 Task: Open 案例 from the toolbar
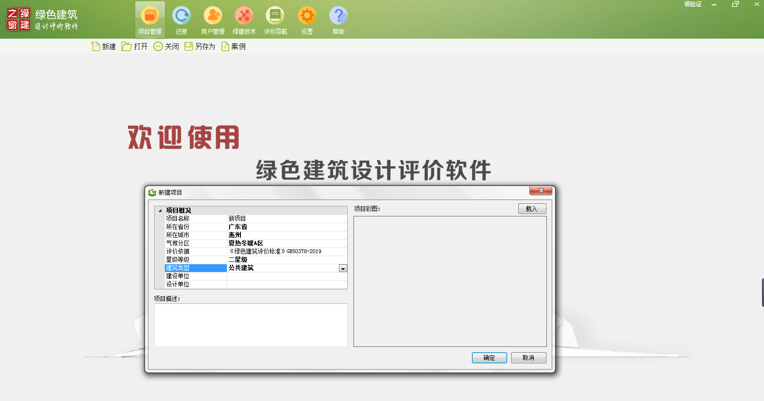click(234, 46)
